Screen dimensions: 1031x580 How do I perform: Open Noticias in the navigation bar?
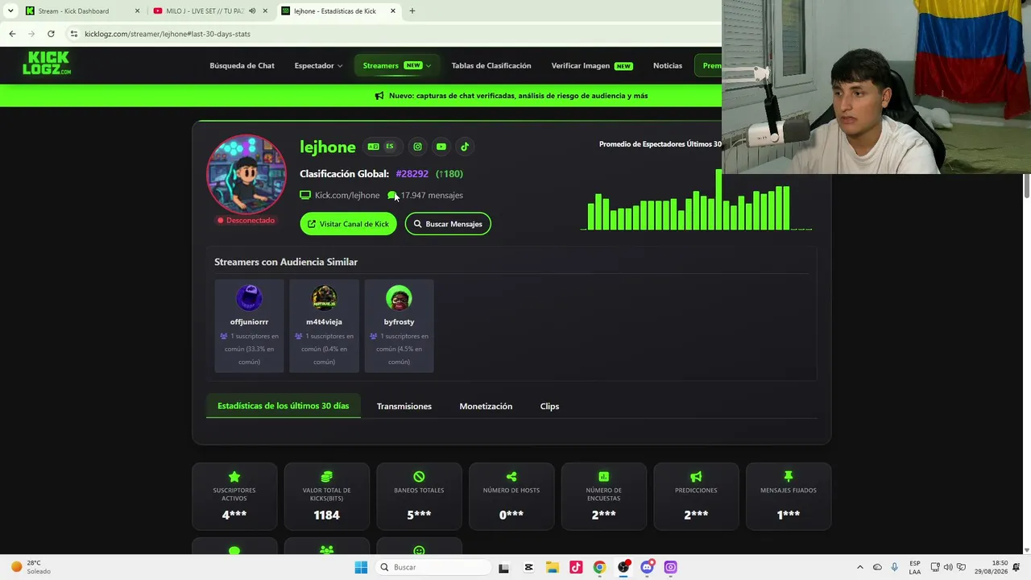[x=668, y=66]
